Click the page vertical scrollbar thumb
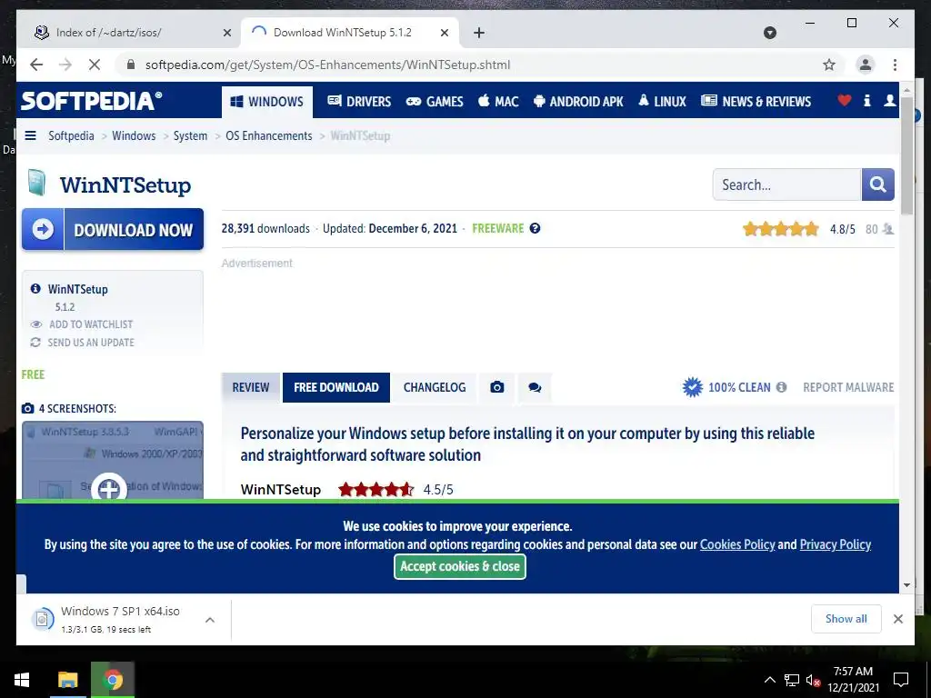 pyautogui.click(x=906, y=155)
